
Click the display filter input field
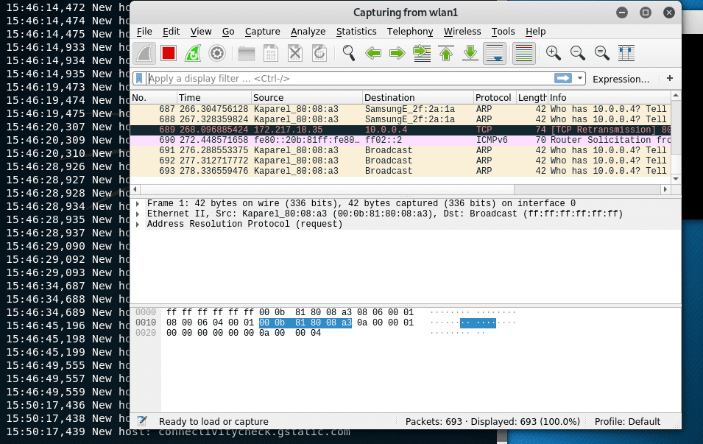[x=350, y=79]
